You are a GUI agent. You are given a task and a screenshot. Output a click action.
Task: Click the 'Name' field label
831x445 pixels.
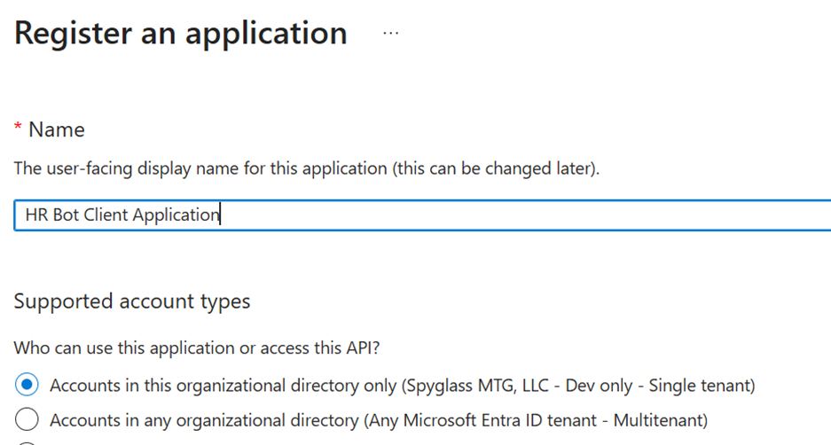[x=57, y=130]
